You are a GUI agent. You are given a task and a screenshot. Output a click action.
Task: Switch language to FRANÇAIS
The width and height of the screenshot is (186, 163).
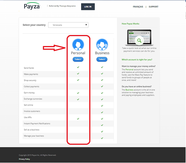coord(138,7)
